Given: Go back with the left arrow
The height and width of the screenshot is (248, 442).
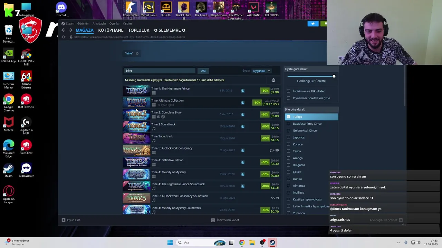Looking at the screenshot, I should (63, 30).
